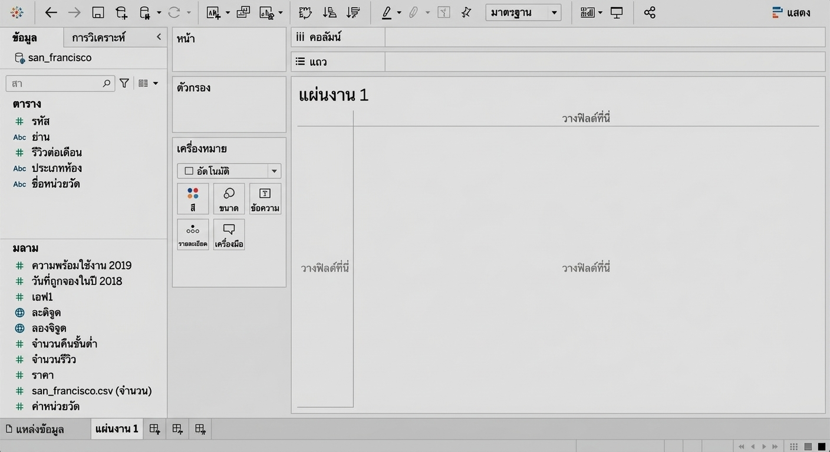
Task: Add a new data source from toolbar
Action: (x=121, y=12)
